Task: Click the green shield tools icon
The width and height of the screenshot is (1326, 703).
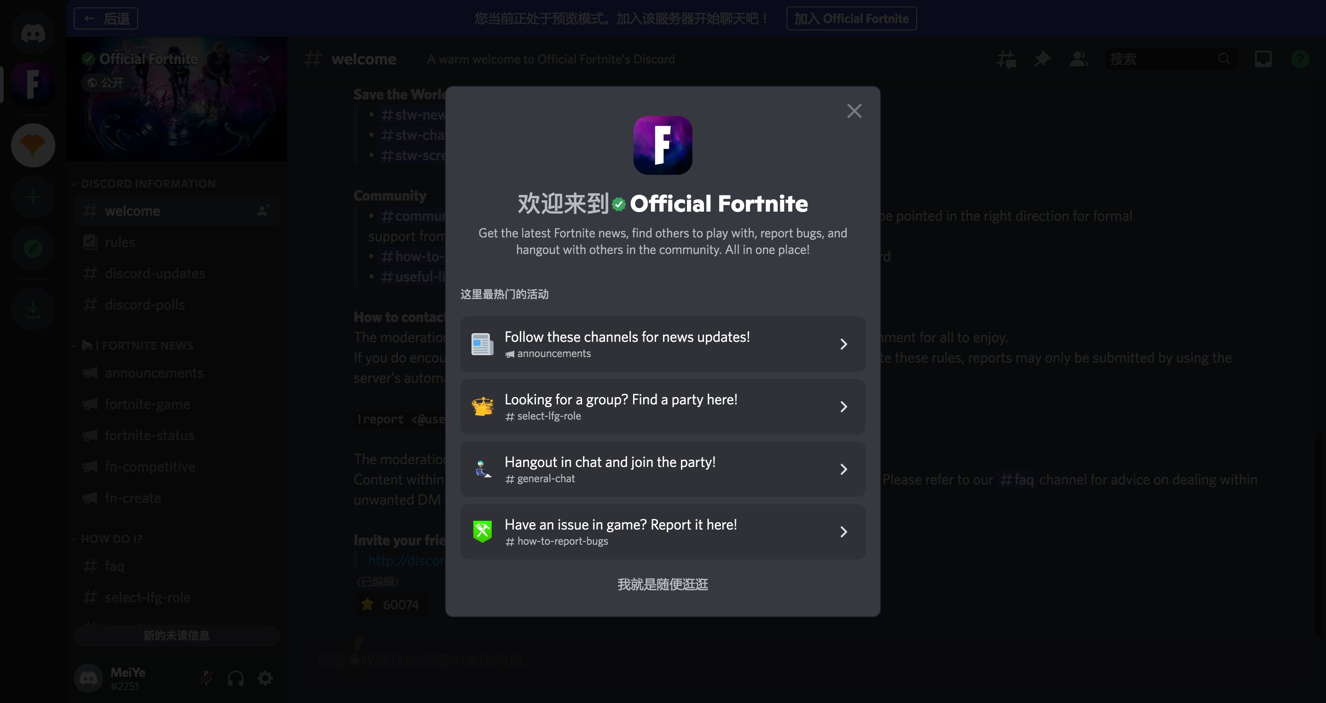Action: click(483, 532)
